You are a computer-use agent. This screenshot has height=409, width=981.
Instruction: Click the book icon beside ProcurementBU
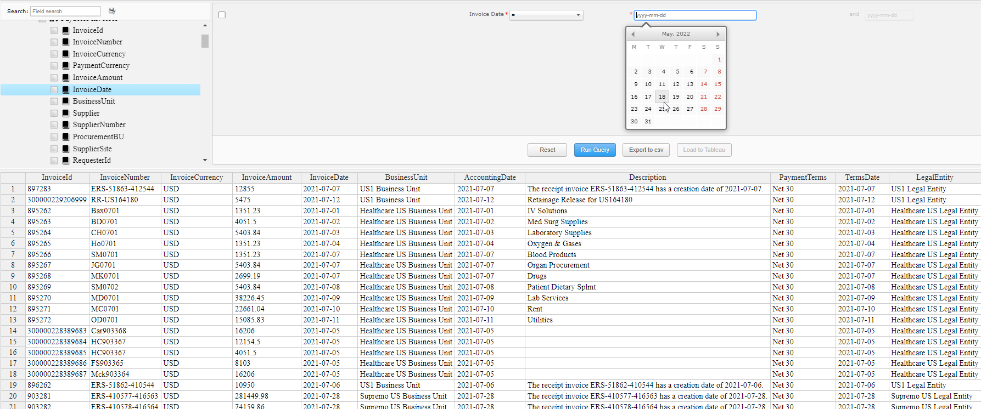coord(66,137)
